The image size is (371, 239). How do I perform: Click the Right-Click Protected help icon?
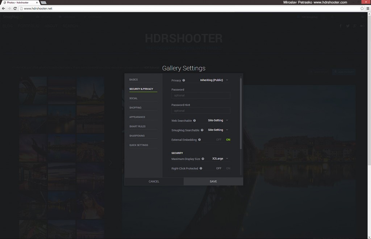[201, 168]
